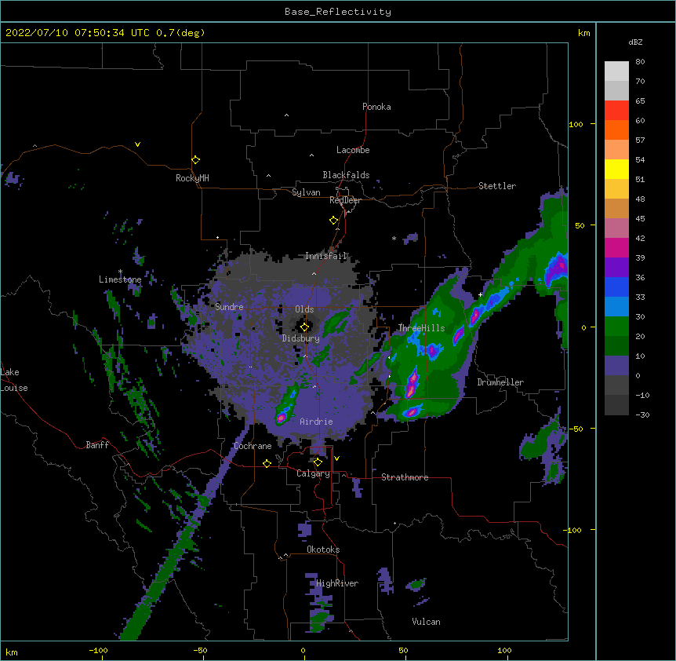The image size is (676, 661).
Task: Click the yellow diamond radar site marker at Olds
Action: [x=304, y=327]
